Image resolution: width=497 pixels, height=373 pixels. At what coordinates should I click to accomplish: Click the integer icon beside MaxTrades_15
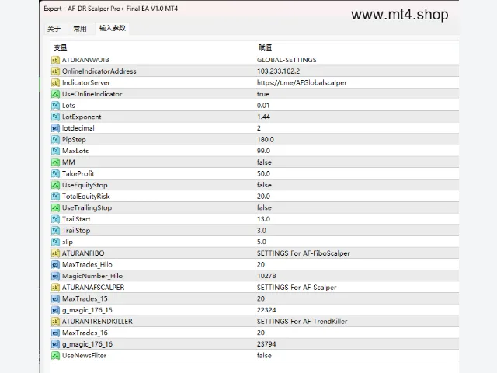(55, 298)
